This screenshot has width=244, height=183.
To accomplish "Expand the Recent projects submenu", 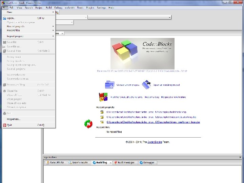I will 29,26.
